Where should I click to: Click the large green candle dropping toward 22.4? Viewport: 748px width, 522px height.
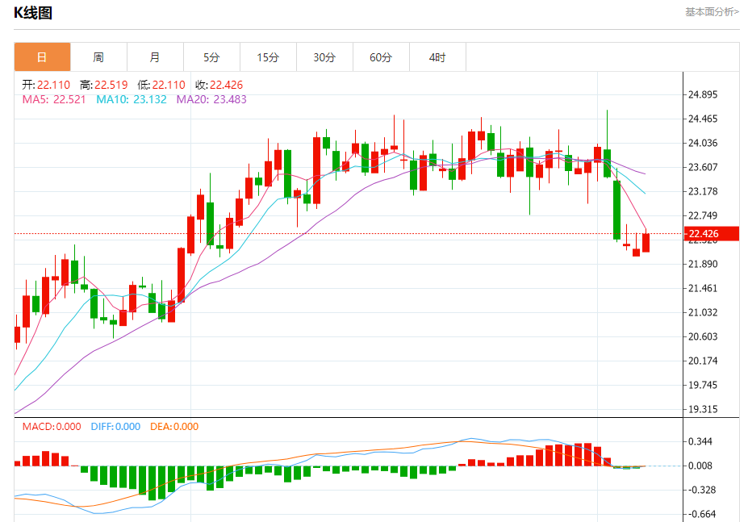pyautogui.click(x=616, y=210)
